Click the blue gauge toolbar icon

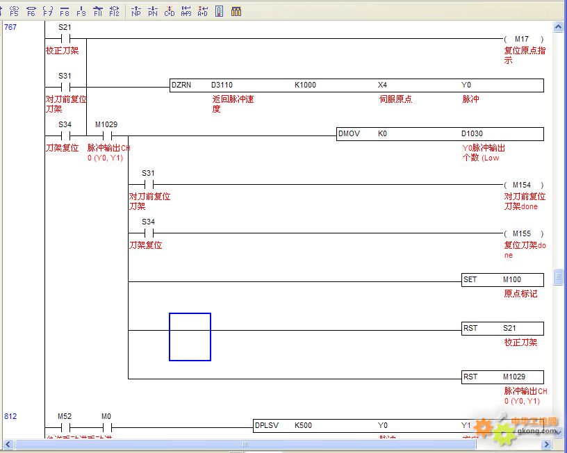click(219, 11)
